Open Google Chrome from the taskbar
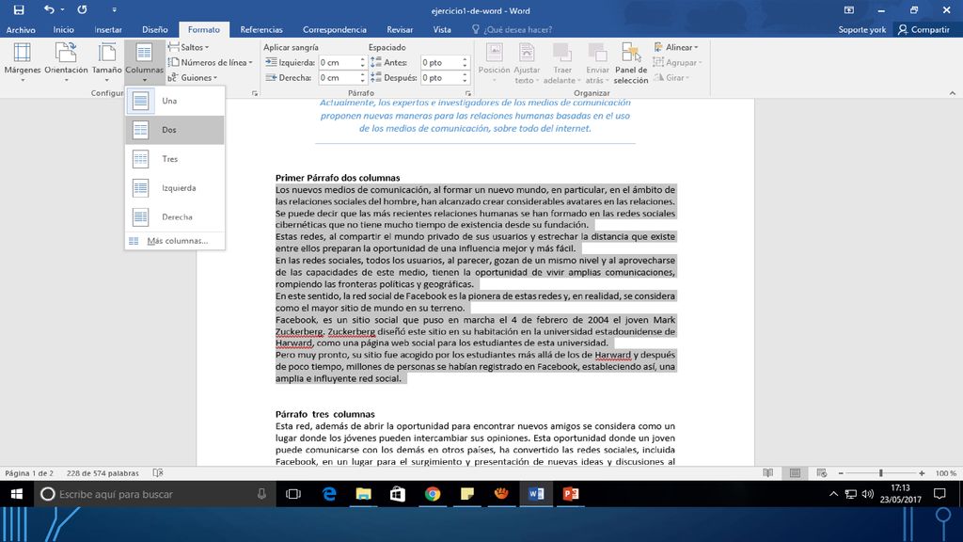 [x=433, y=494]
